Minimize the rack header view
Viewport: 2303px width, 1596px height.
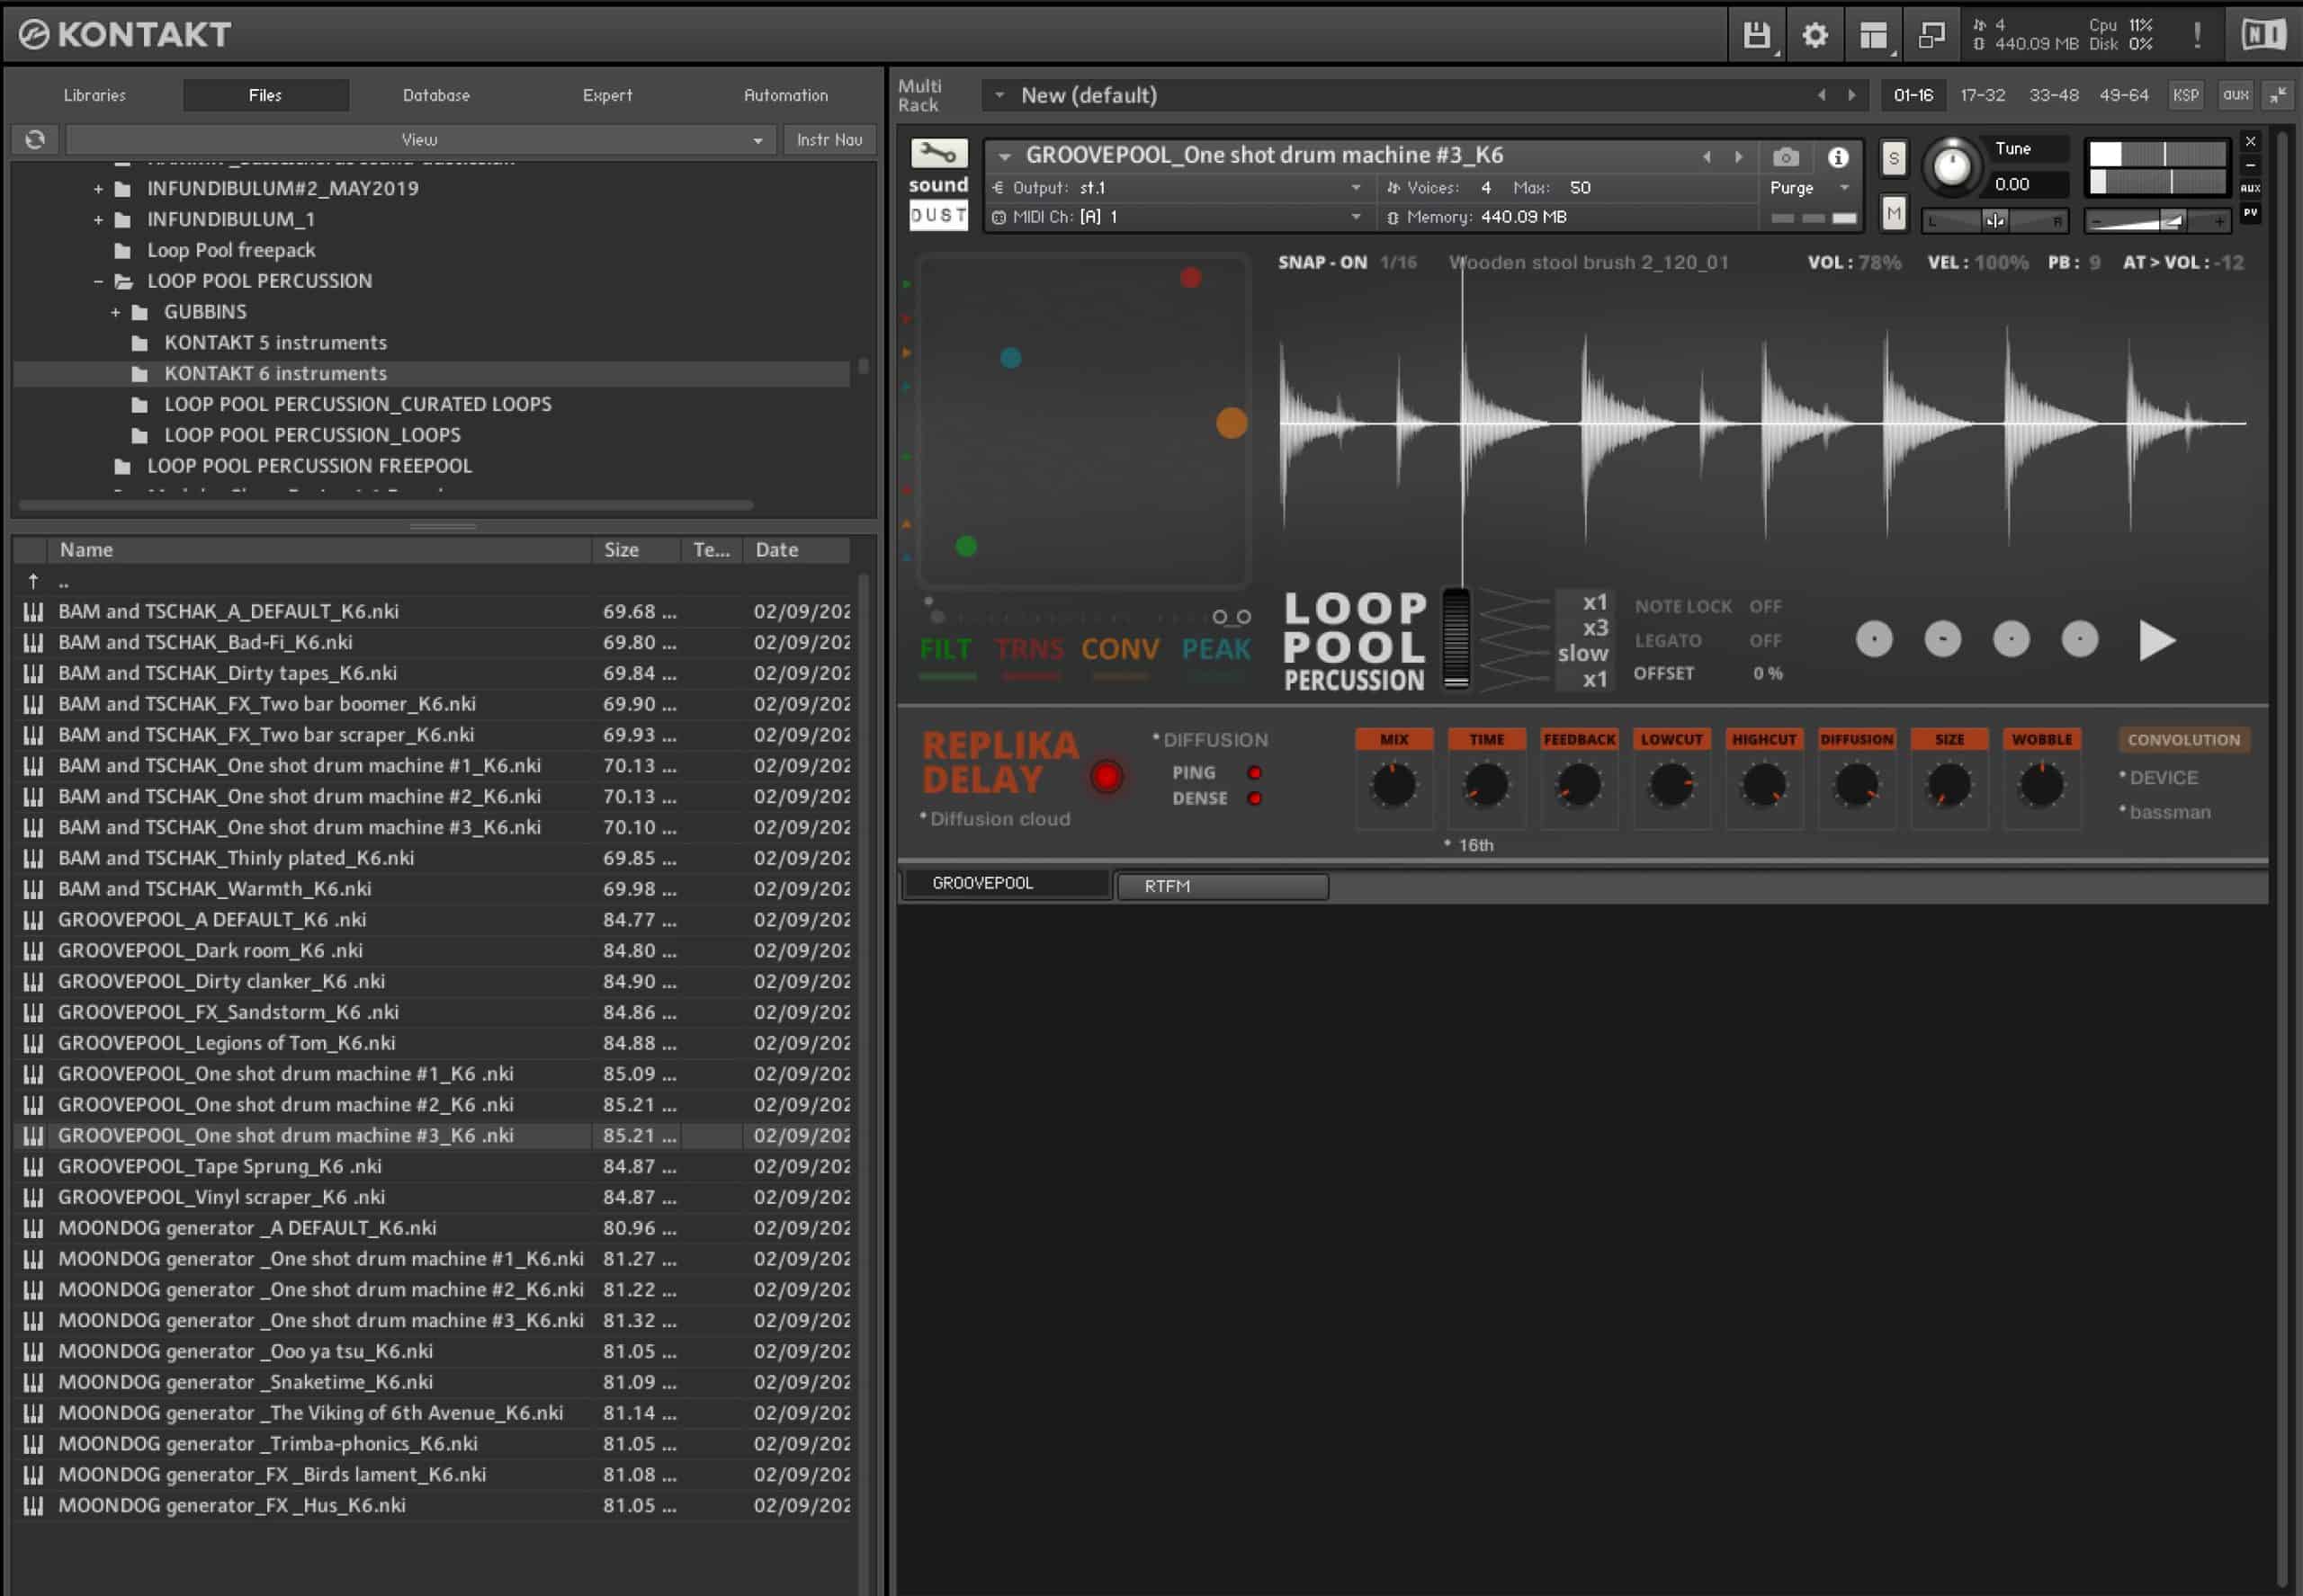point(2278,95)
